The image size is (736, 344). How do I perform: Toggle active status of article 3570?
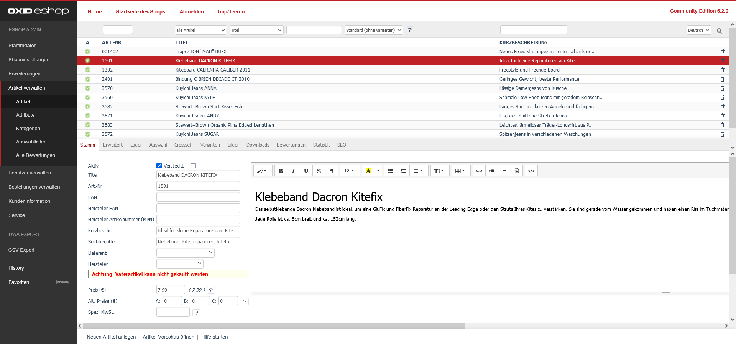coord(87,88)
